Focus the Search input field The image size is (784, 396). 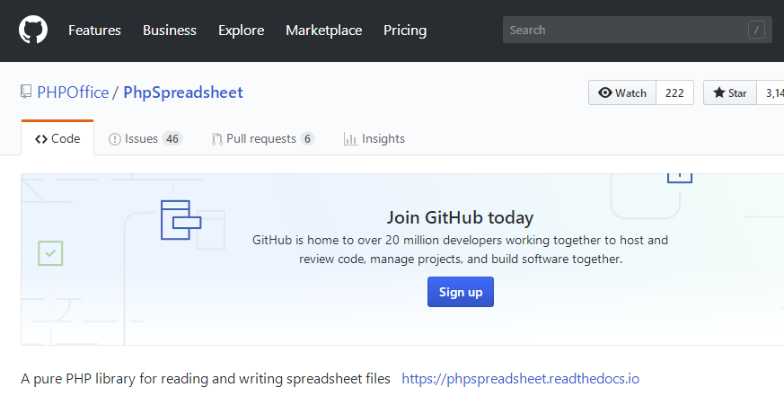(x=637, y=30)
